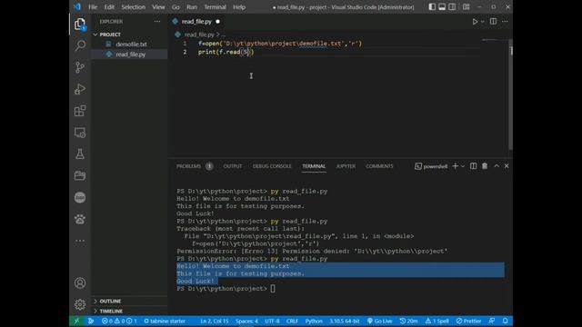Change end of line CRLF
582x327 pixels.
292,321
